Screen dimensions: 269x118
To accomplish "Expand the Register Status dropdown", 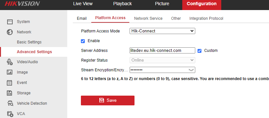I will (x=162, y=60).
